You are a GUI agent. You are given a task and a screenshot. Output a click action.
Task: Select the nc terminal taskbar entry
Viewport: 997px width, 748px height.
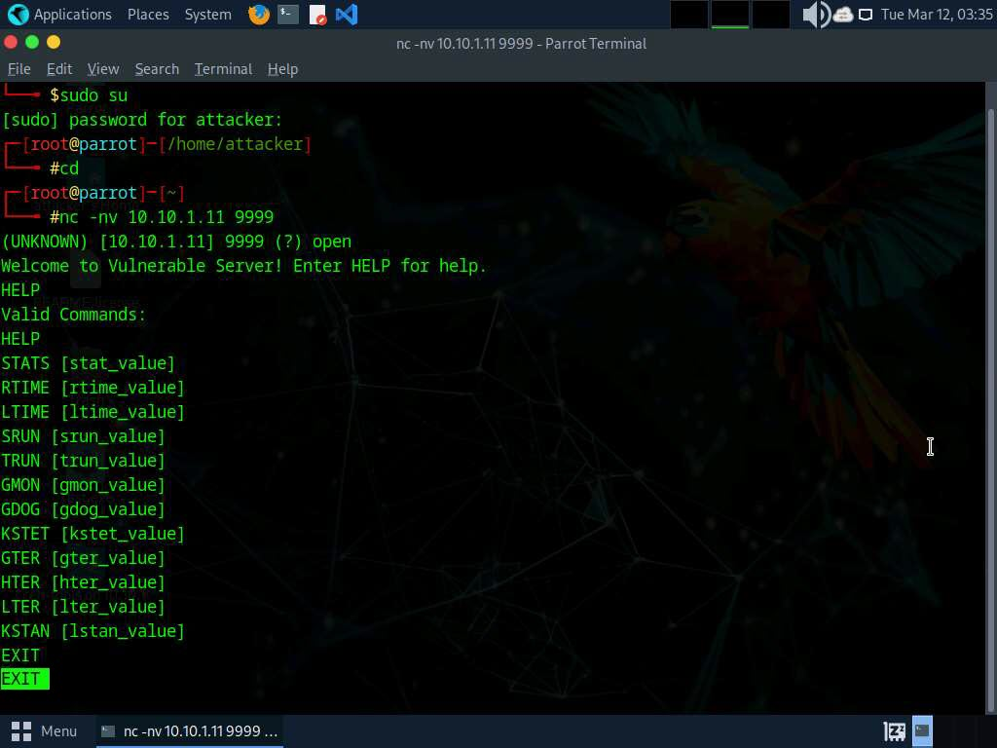[x=191, y=730]
